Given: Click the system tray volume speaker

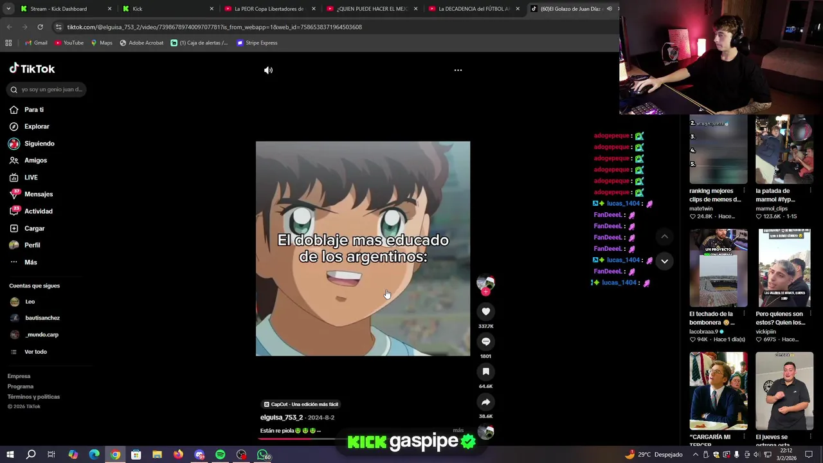Looking at the screenshot, I should coord(757,455).
